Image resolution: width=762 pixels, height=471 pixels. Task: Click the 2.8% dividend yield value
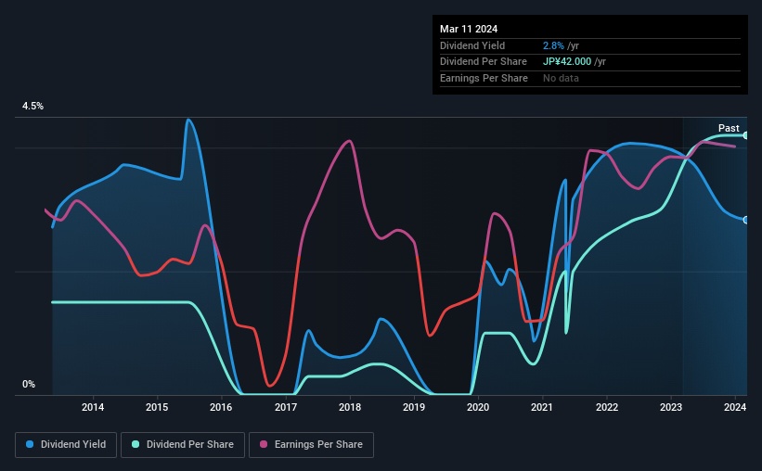tap(553, 45)
